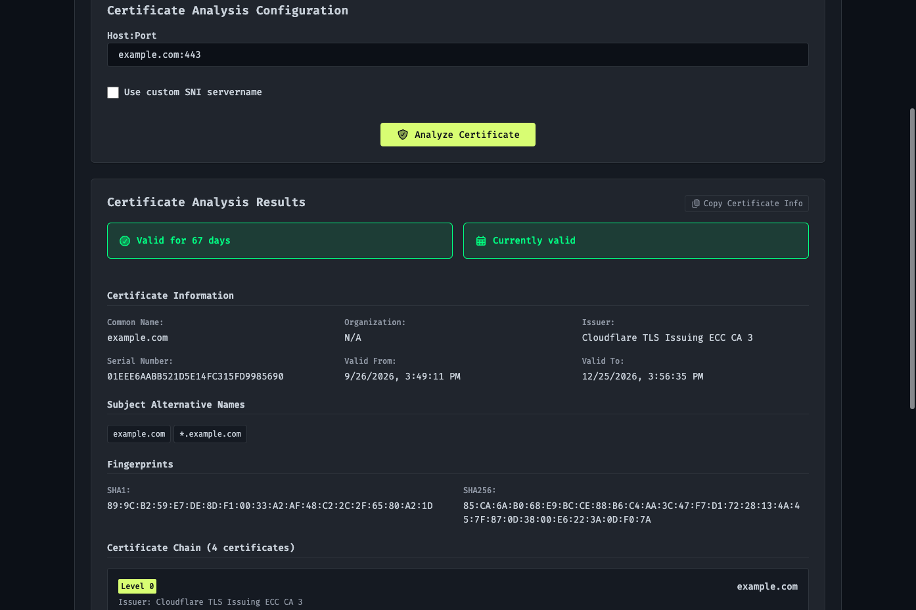Click the green checkmark icon in validity banner

click(x=125, y=241)
